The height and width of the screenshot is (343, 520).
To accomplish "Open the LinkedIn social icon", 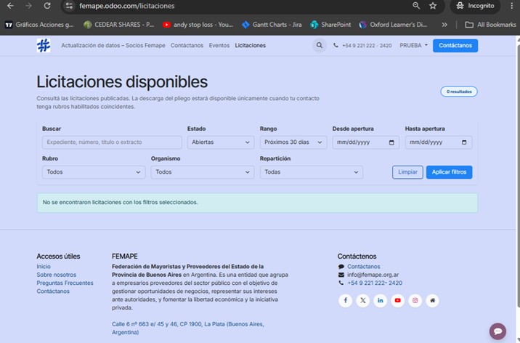I will 380,301.
